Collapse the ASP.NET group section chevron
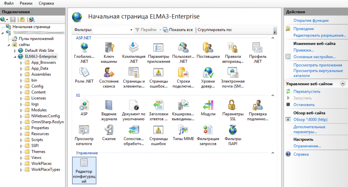Viewport: 348px width, 187px height. coord(273,38)
